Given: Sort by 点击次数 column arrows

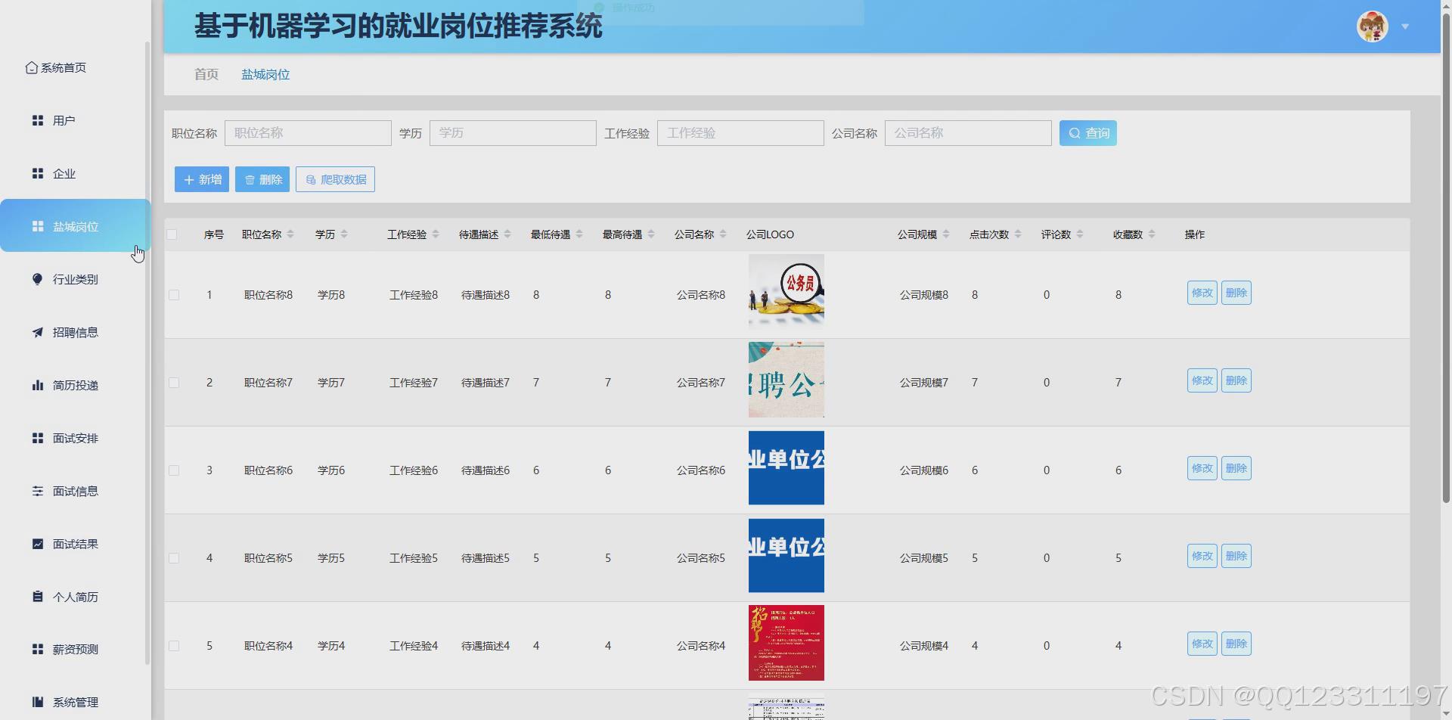Looking at the screenshot, I should pyautogui.click(x=1018, y=234).
